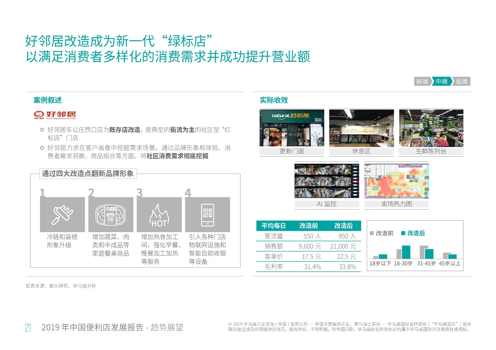Click the 信息来源 source footnote

[61, 286]
